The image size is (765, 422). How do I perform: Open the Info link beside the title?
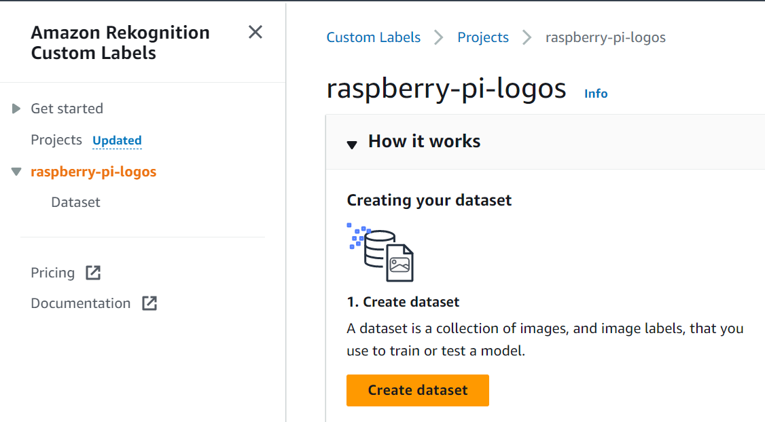(x=596, y=94)
